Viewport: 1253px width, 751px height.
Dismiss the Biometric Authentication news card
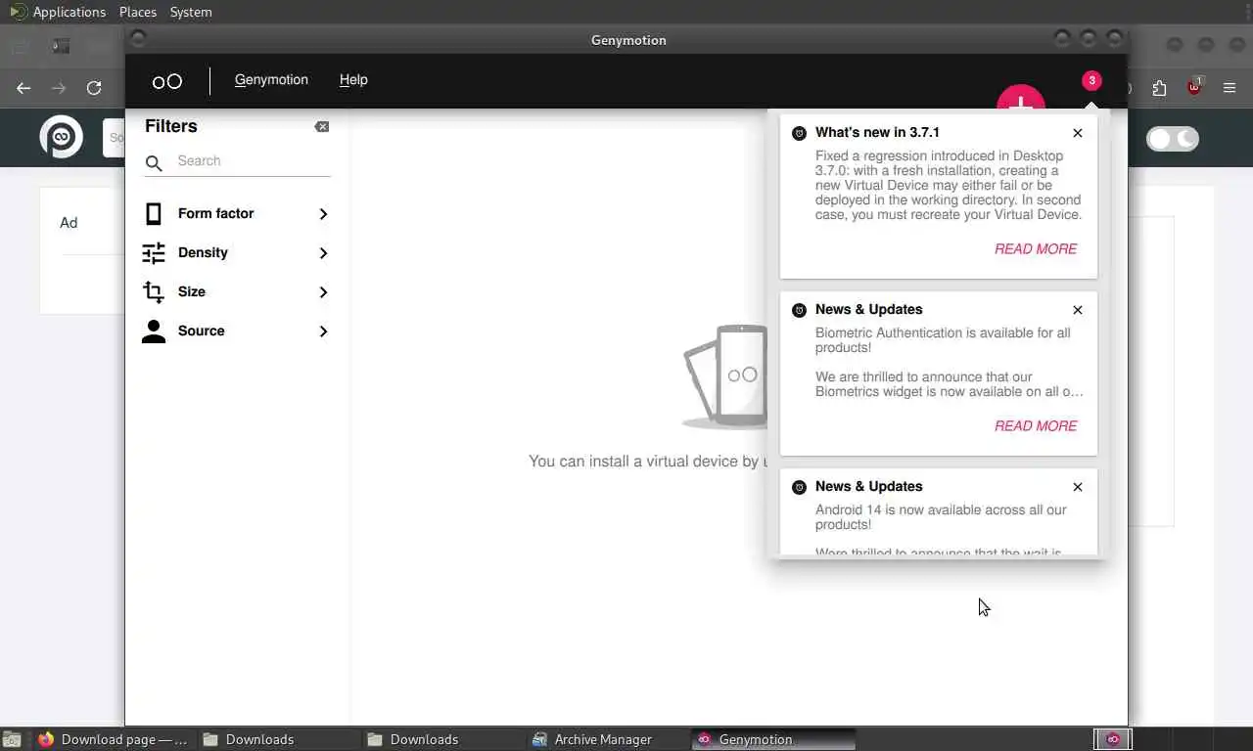(x=1078, y=310)
